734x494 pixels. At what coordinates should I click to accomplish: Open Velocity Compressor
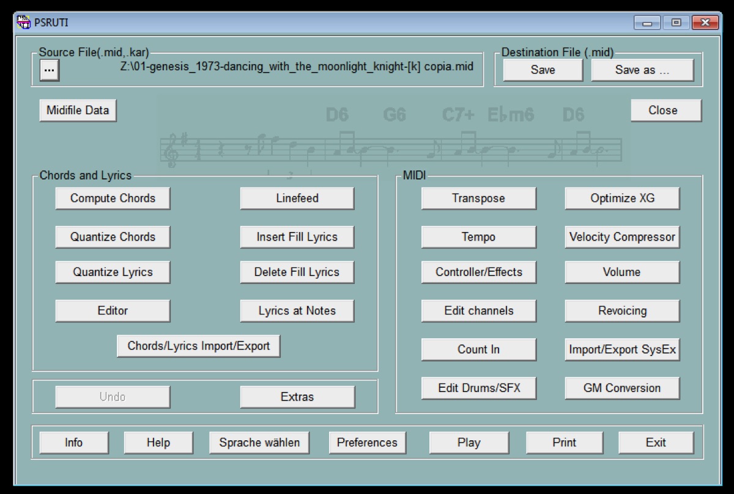pyautogui.click(x=622, y=237)
